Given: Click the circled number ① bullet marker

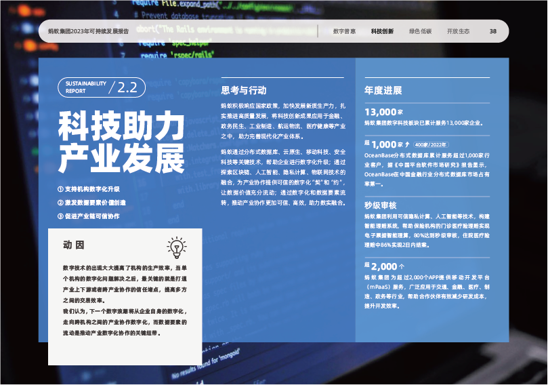Looking at the screenshot, I should click(x=60, y=188).
